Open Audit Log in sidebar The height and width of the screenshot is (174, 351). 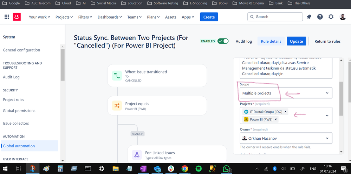pyautogui.click(x=11, y=77)
